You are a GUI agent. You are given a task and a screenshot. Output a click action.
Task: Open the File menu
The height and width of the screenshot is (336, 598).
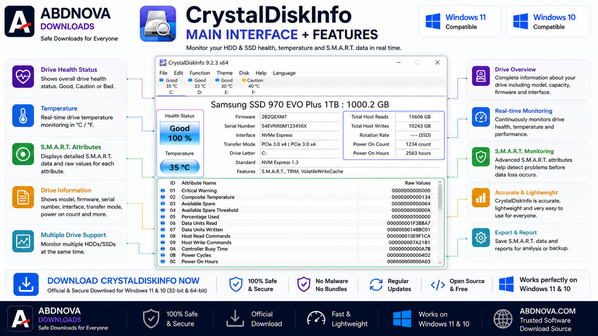(x=163, y=73)
